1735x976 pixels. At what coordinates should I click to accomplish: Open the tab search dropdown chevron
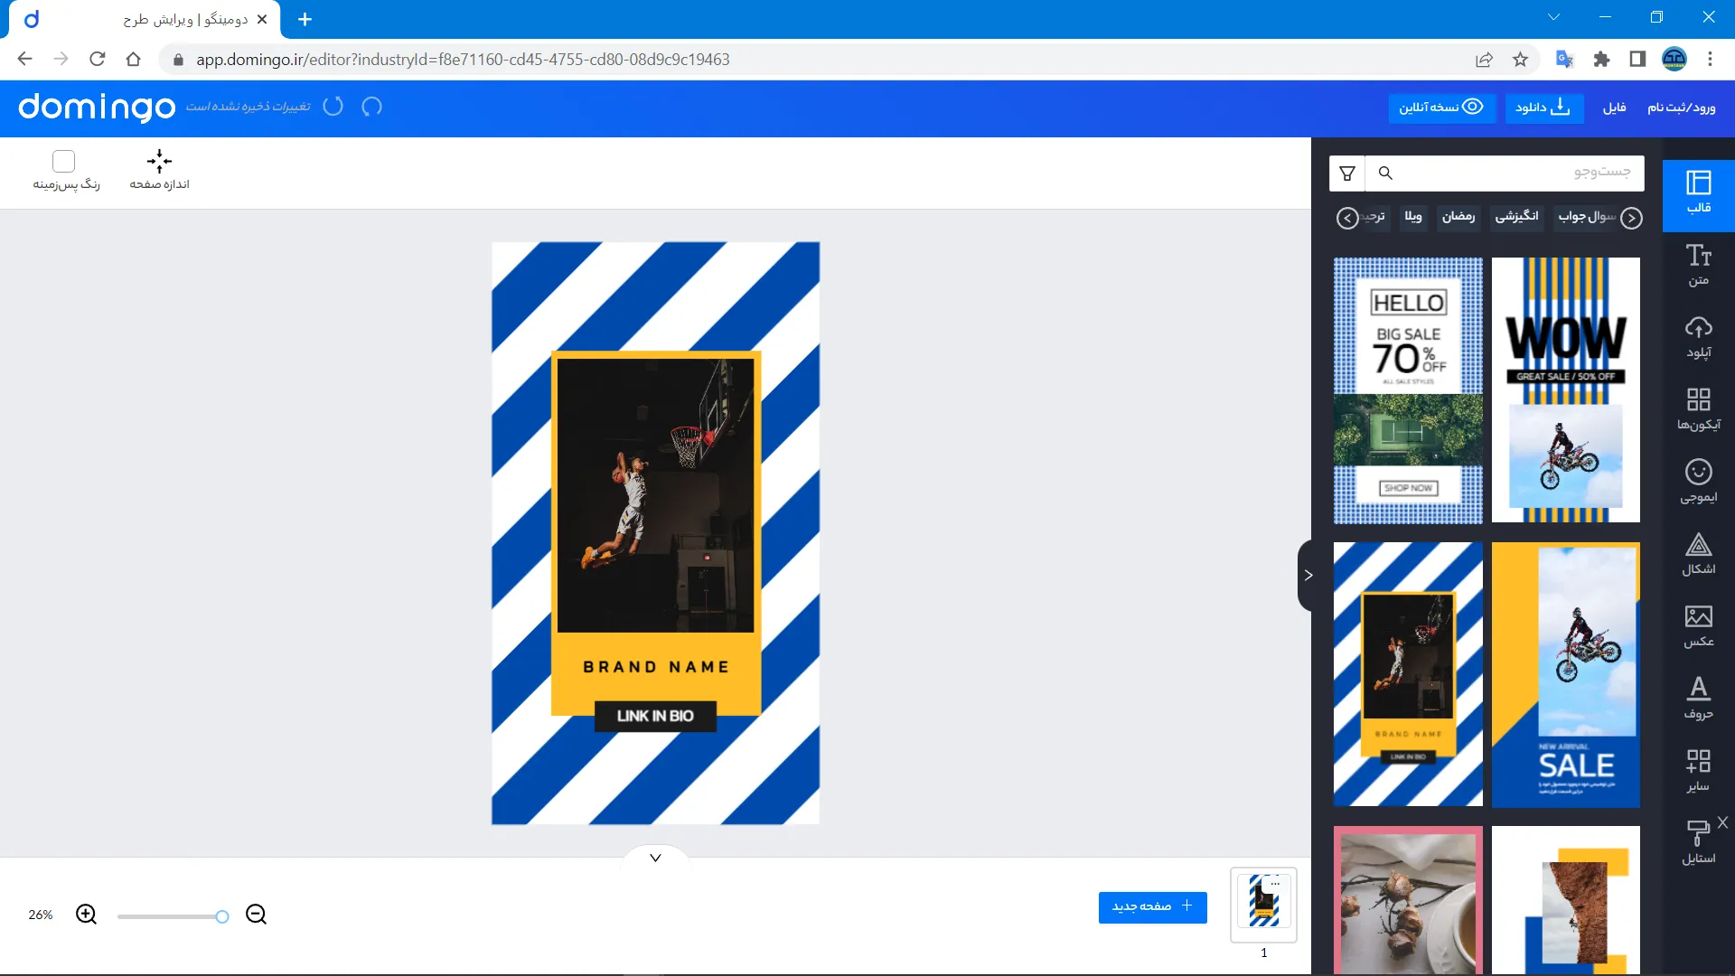pos(1553,17)
